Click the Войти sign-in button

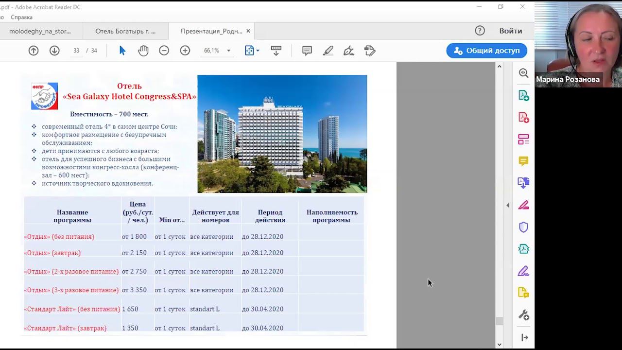[511, 31]
